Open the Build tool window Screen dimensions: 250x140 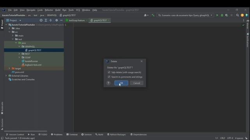[x=99, y=135]
